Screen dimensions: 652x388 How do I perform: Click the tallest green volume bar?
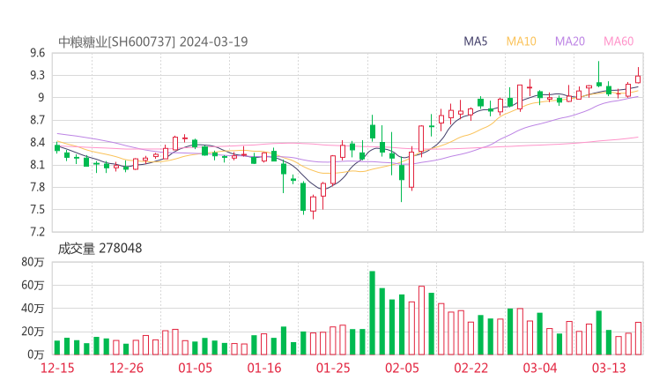coord(372,313)
